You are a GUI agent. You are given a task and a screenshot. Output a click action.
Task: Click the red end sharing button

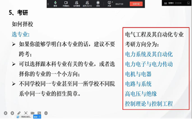tap(134, 4)
